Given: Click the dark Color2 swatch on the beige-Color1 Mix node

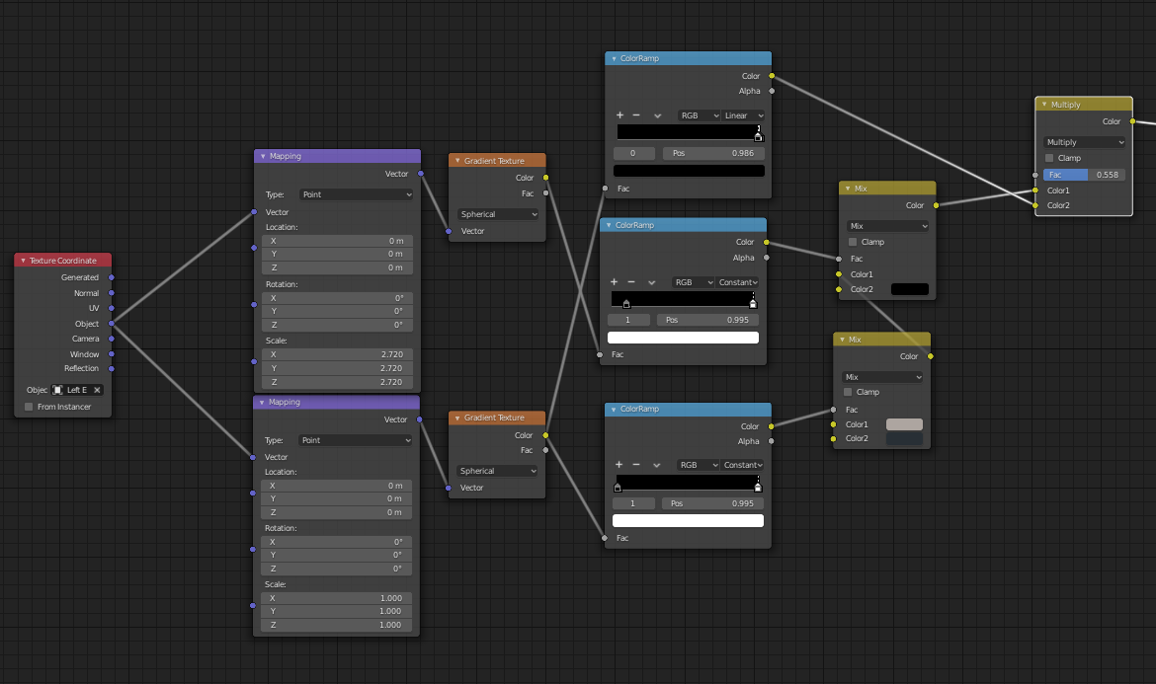Looking at the screenshot, I should click(x=905, y=439).
